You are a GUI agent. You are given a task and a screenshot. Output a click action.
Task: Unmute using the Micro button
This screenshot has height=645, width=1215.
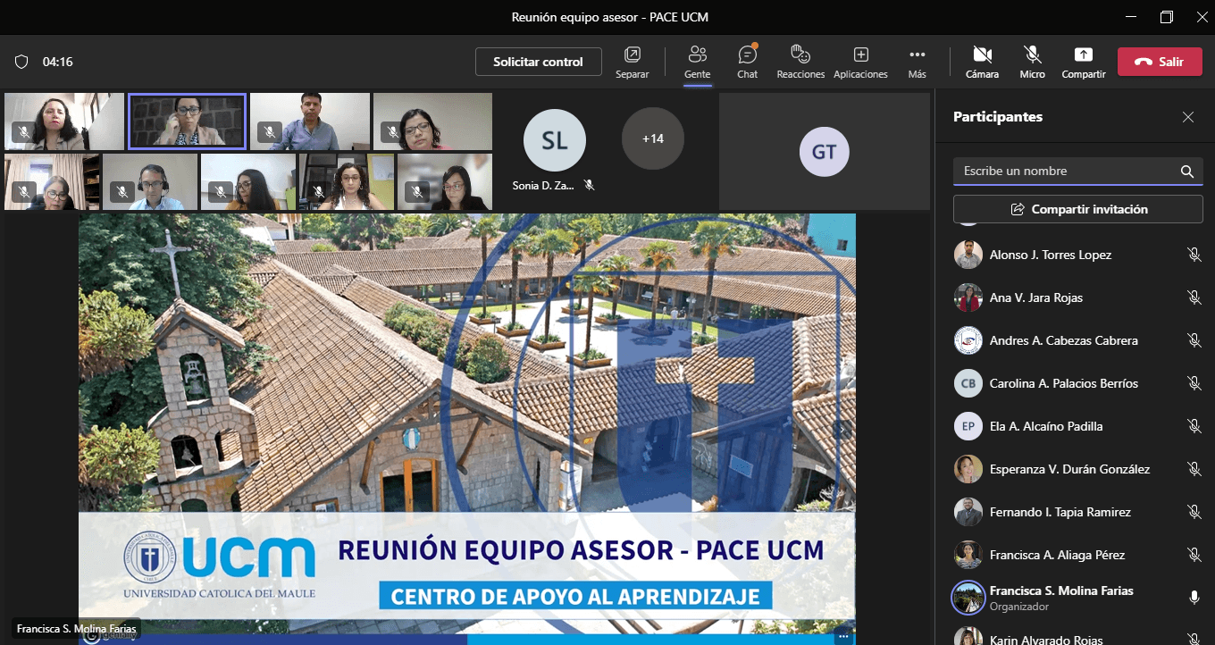coord(1032,62)
